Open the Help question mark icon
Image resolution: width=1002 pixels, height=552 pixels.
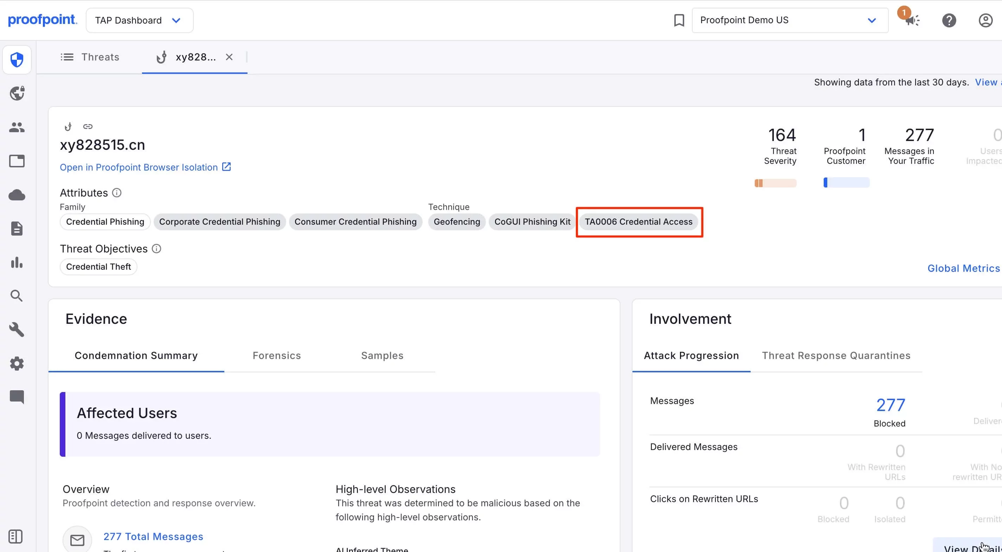pos(949,20)
